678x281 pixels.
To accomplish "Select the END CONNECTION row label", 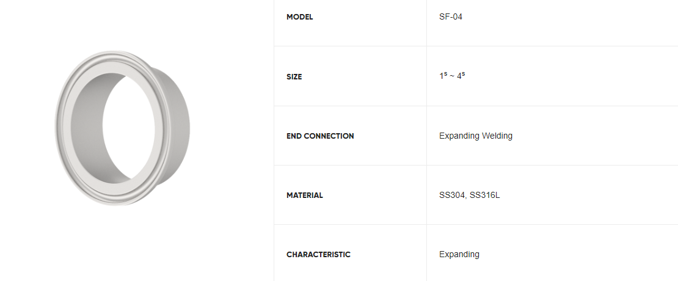I will click(320, 136).
